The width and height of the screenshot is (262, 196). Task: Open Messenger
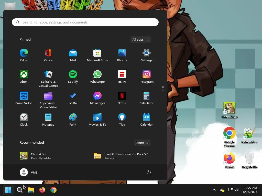click(x=97, y=98)
